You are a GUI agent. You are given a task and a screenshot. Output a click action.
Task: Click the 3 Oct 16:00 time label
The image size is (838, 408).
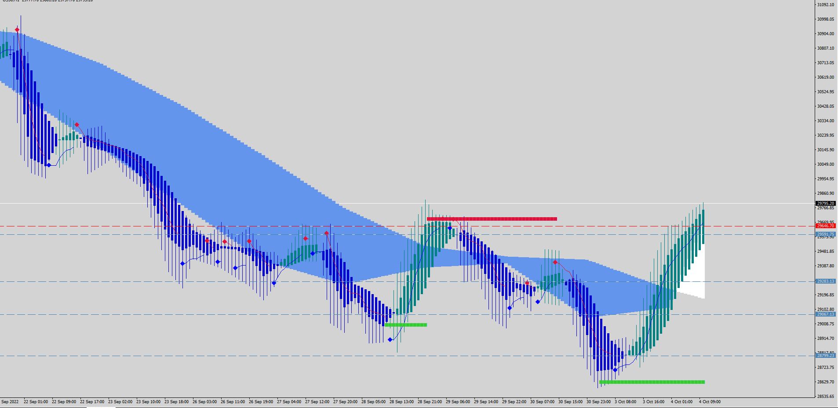click(x=654, y=402)
